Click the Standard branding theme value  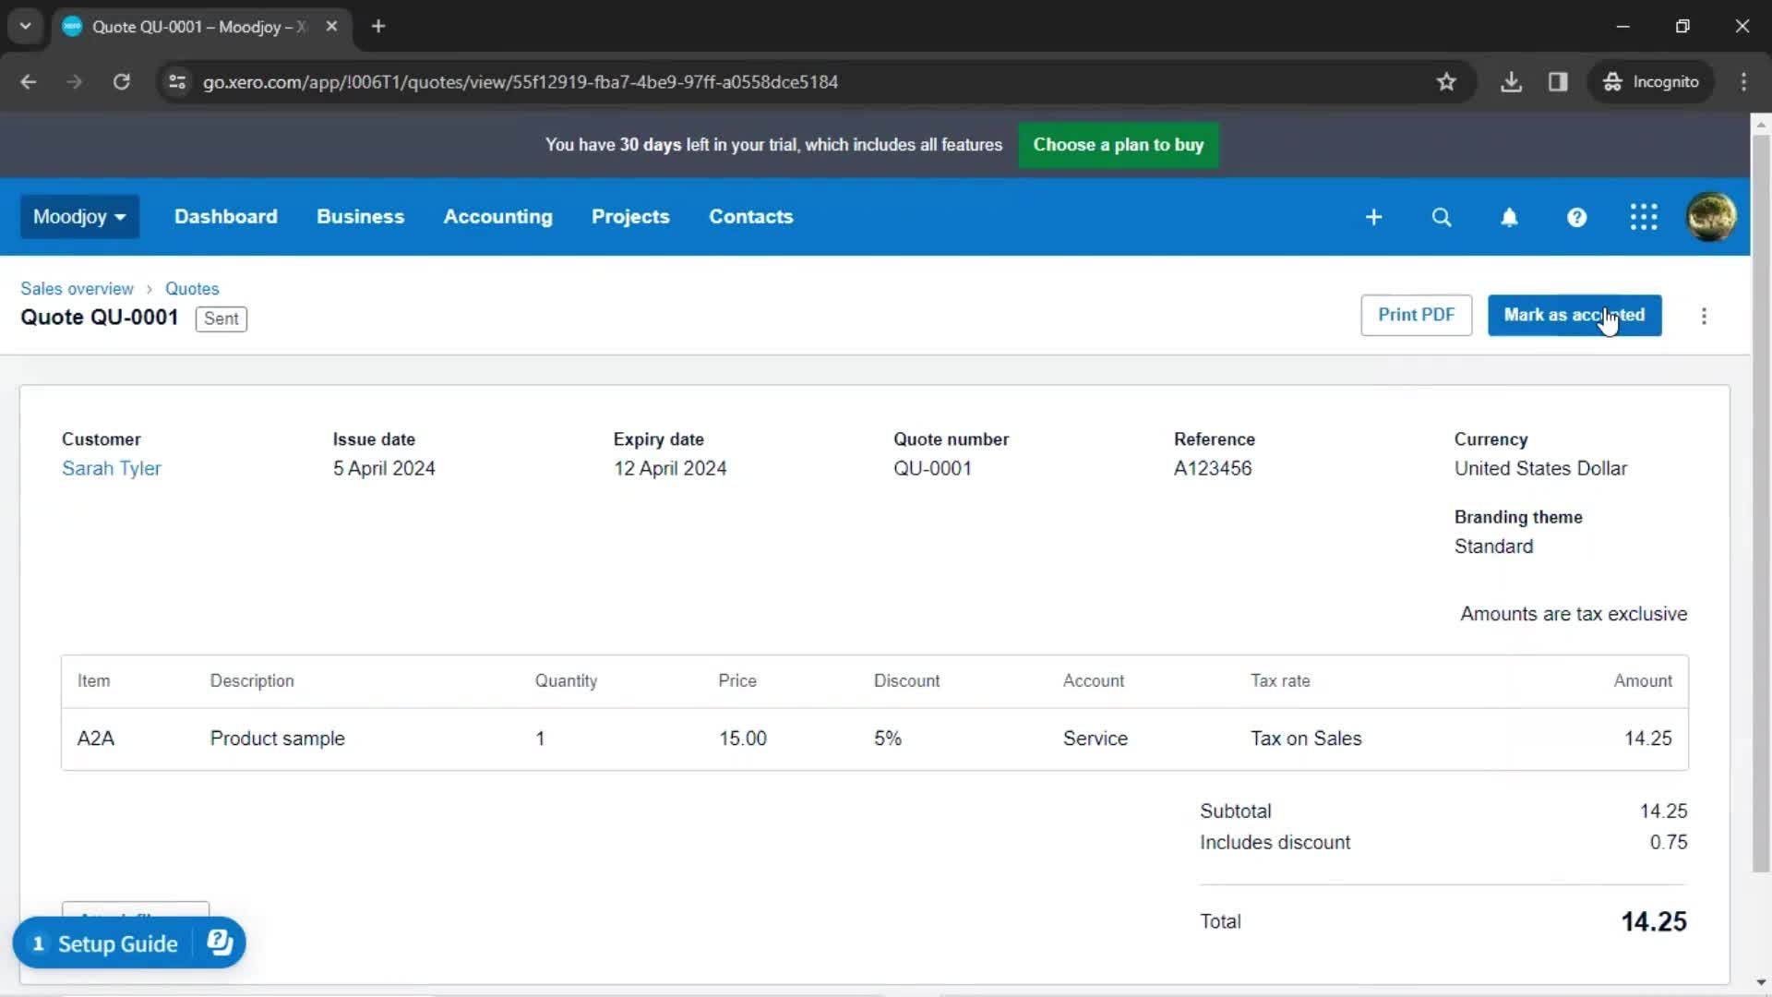tap(1493, 547)
